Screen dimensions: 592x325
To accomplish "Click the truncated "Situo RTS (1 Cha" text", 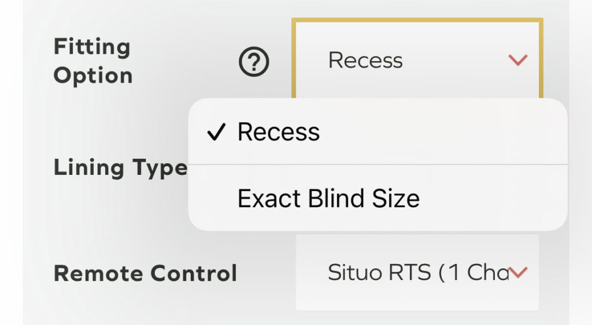I will pos(417,272).
